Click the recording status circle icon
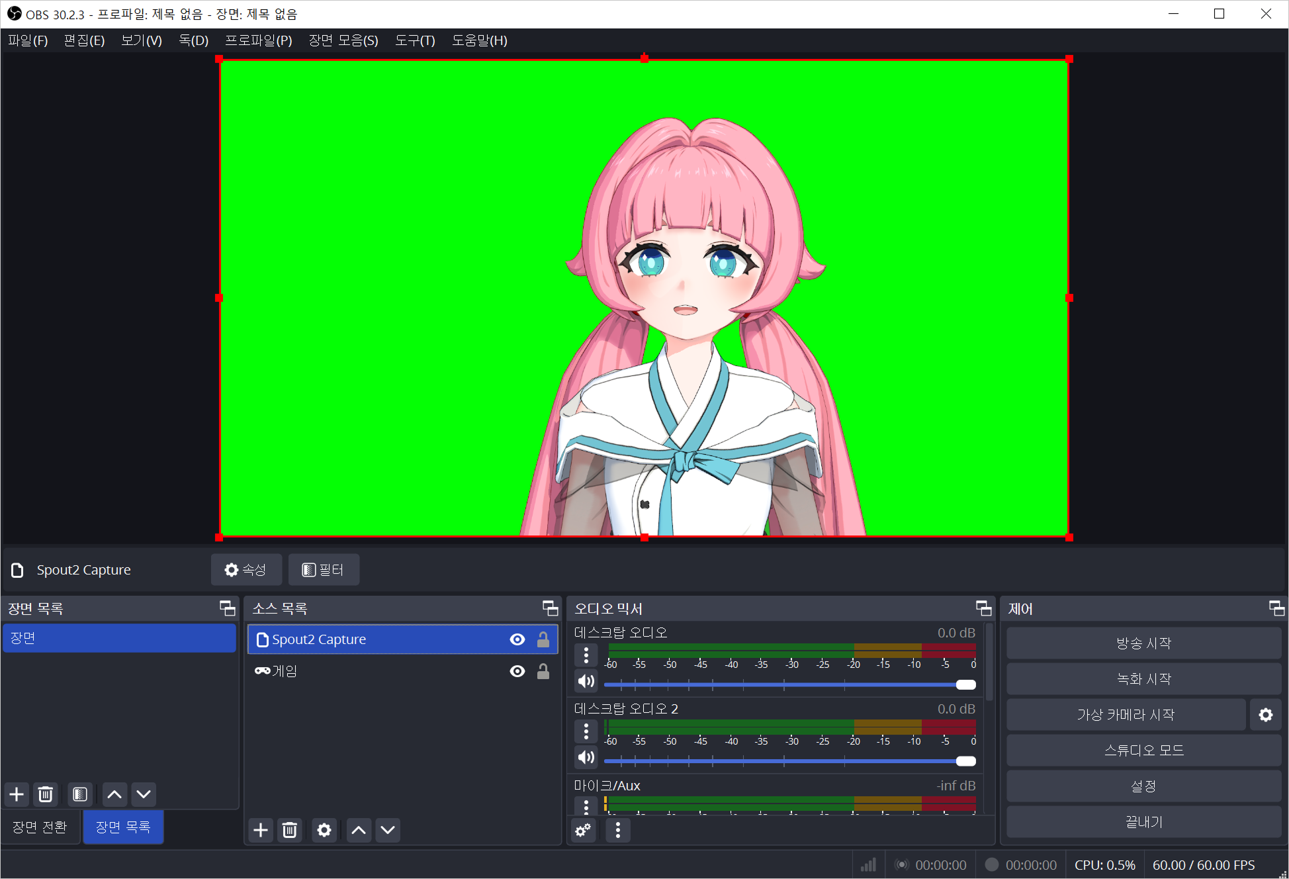The height and width of the screenshot is (879, 1289). click(x=991, y=864)
